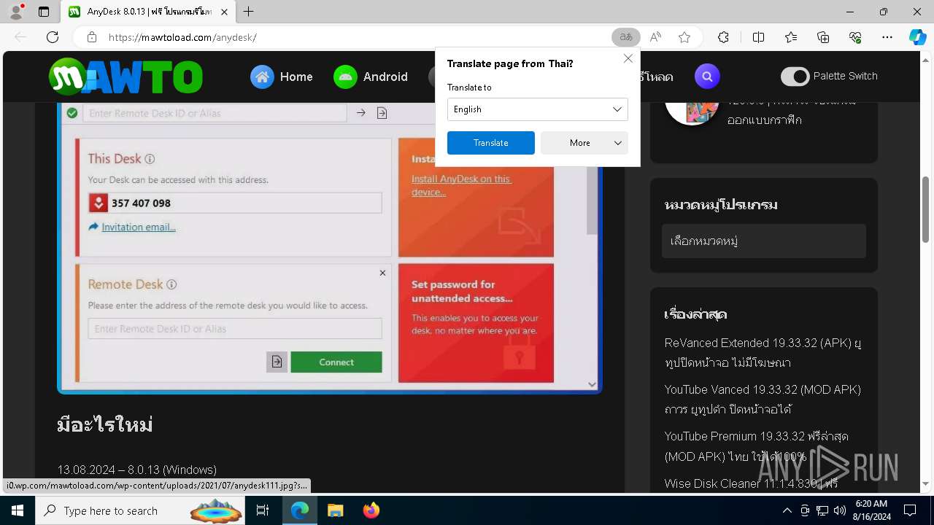Open Tab actions menu icon
Image resolution: width=934 pixels, height=525 pixels.
pos(44,12)
